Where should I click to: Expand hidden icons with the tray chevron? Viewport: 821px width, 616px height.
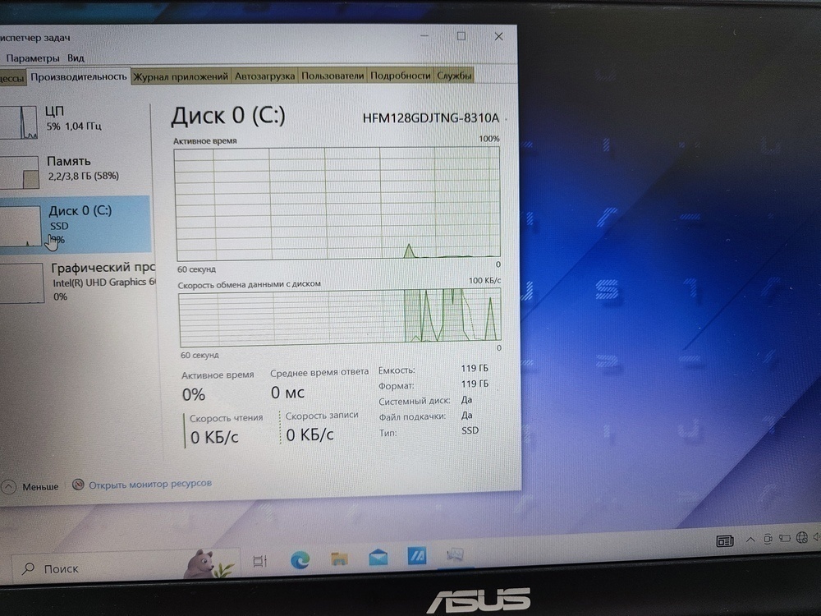tap(750, 540)
